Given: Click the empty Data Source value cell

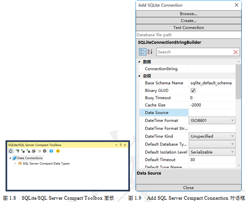Looking at the screenshot, I should click(x=212, y=113).
